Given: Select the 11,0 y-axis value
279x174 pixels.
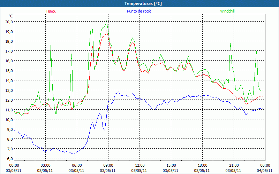Looking at the screenshot, I should [9, 110].
